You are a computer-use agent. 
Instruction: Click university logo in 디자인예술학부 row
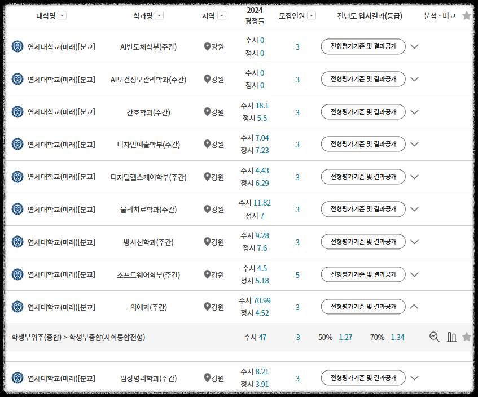pyautogui.click(x=17, y=144)
